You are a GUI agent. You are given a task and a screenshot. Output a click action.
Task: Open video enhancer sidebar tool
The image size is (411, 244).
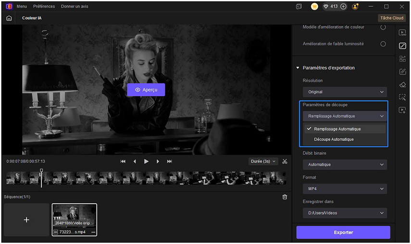[402, 33]
